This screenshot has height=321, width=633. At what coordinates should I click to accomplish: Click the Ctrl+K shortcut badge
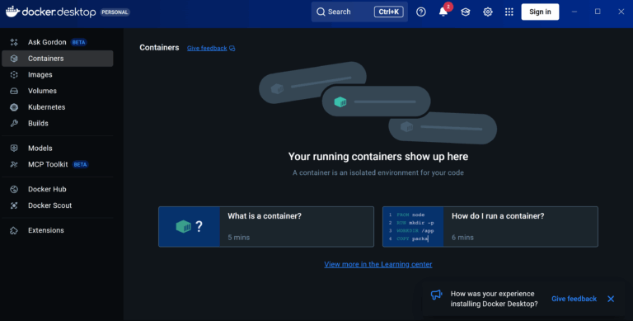[x=388, y=12]
